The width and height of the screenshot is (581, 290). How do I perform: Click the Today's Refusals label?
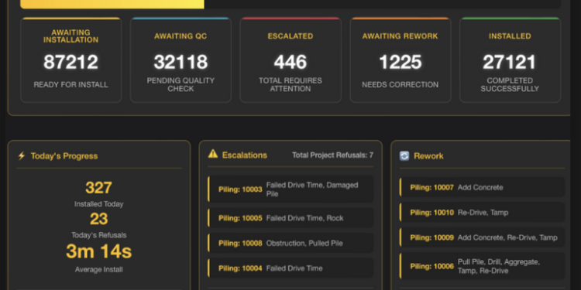pos(98,235)
